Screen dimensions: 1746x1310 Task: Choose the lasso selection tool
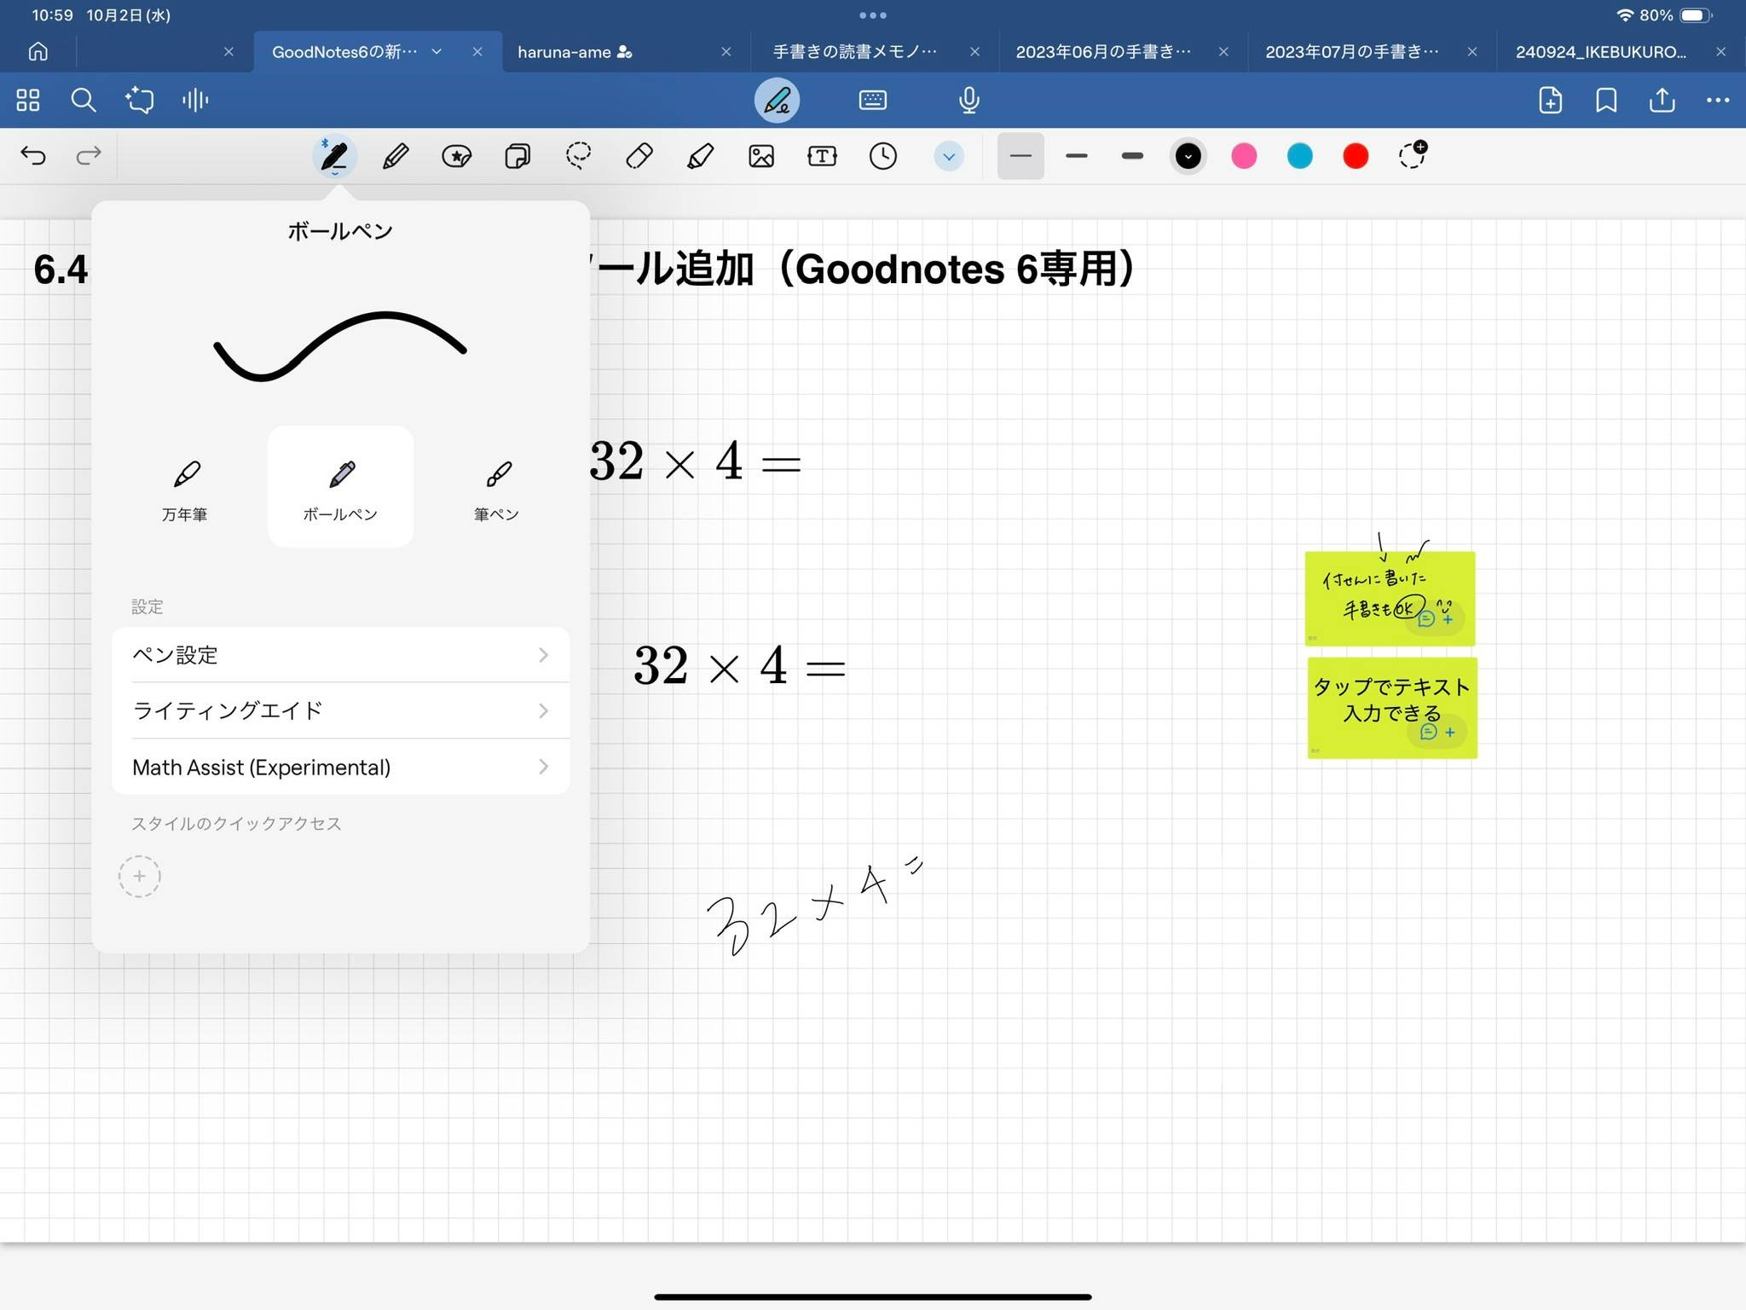tap(579, 156)
